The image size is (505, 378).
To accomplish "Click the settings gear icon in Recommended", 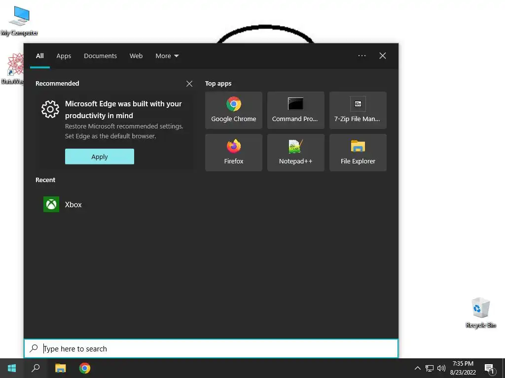I will pyautogui.click(x=50, y=109).
